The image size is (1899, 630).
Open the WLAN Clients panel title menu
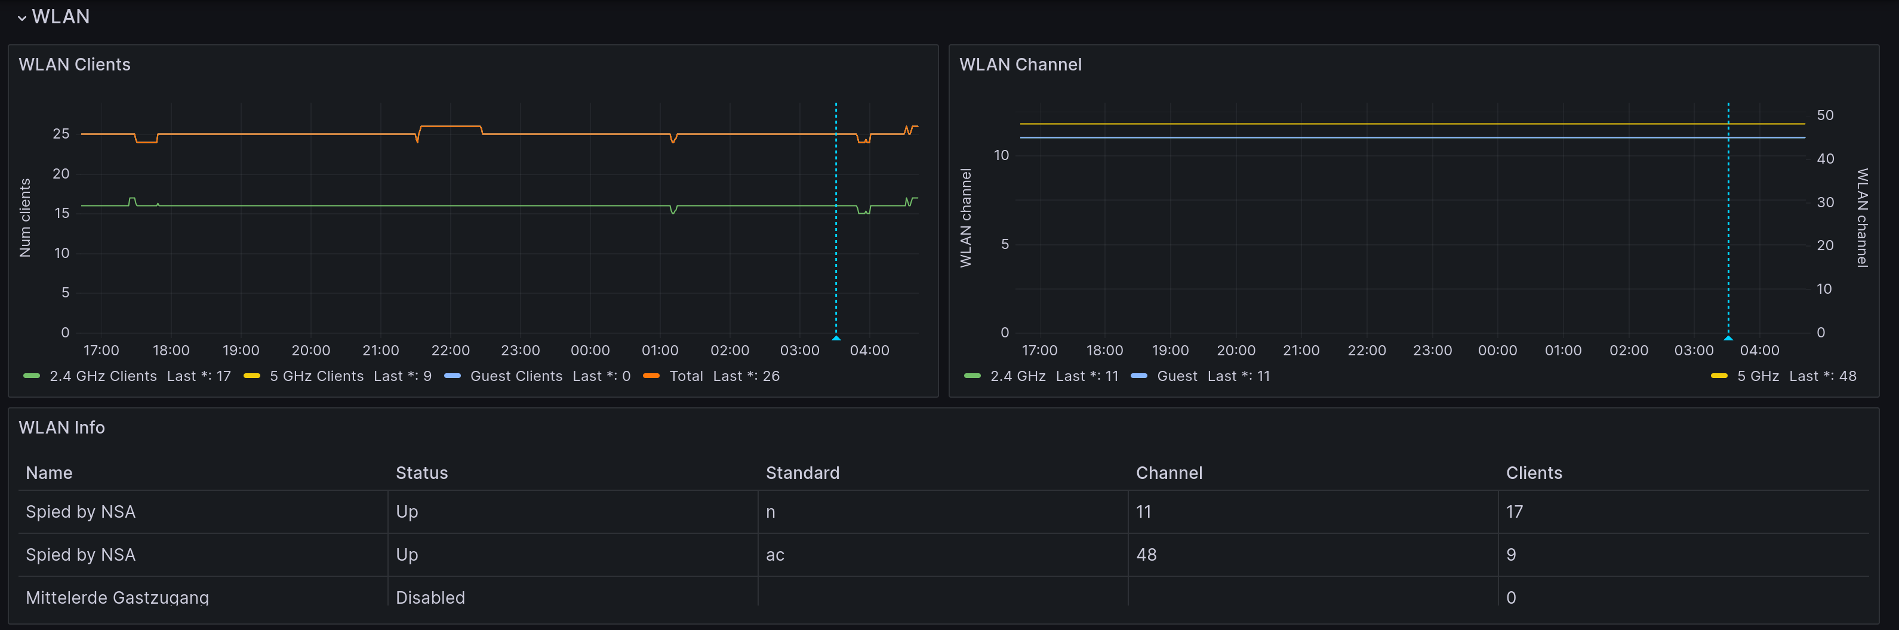pyautogui.click(x=75, y=65)
